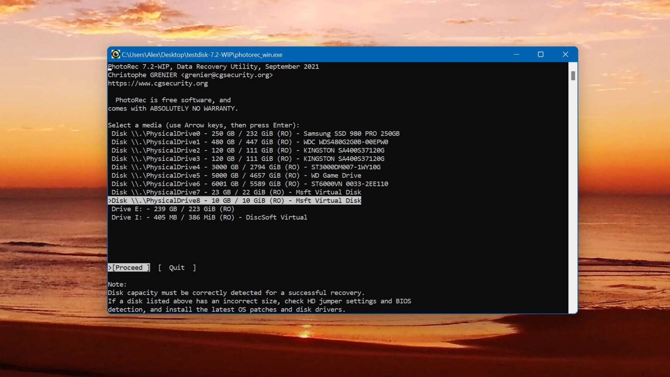Choose PhysicalDrive7 23 GB Msft Virtual Disk
670x377 pixels.
point(236,192)
